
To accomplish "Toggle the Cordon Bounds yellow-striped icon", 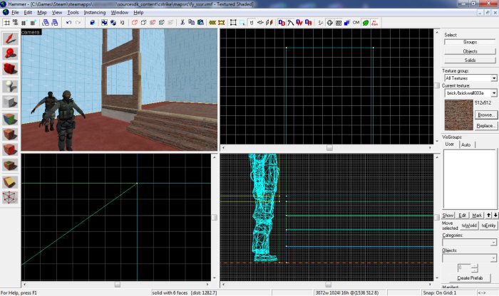I will click(212, 23).
